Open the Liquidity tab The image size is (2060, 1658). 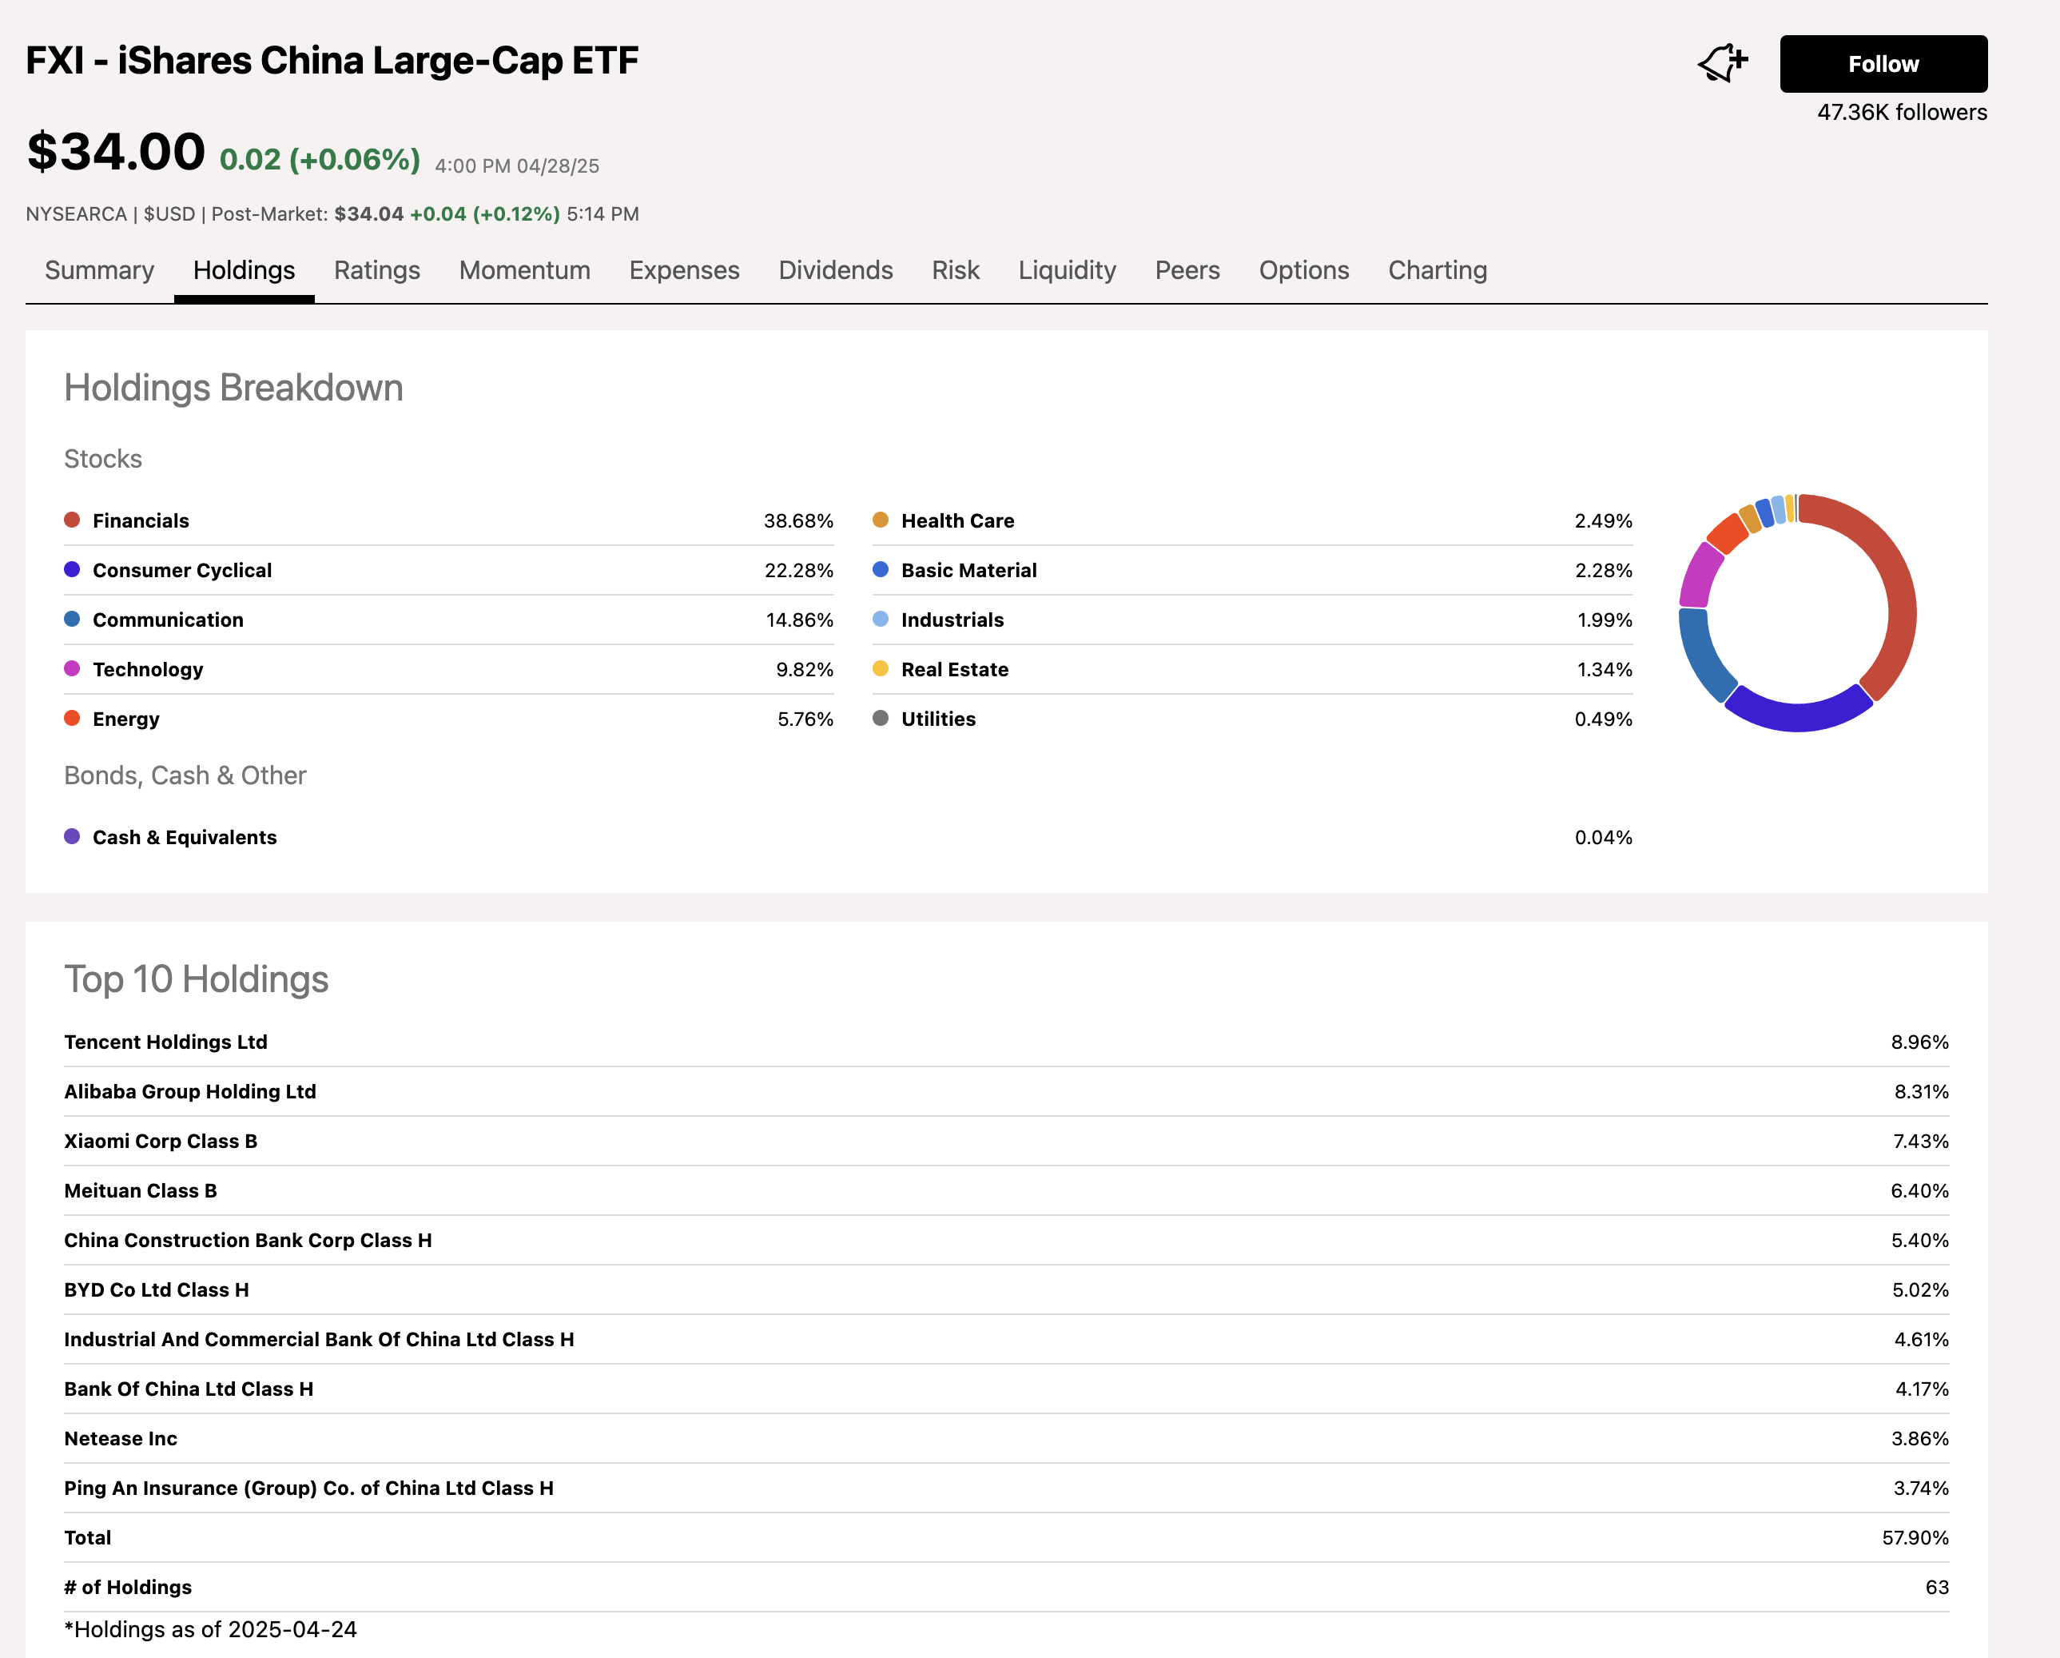tap(1066, 270)
